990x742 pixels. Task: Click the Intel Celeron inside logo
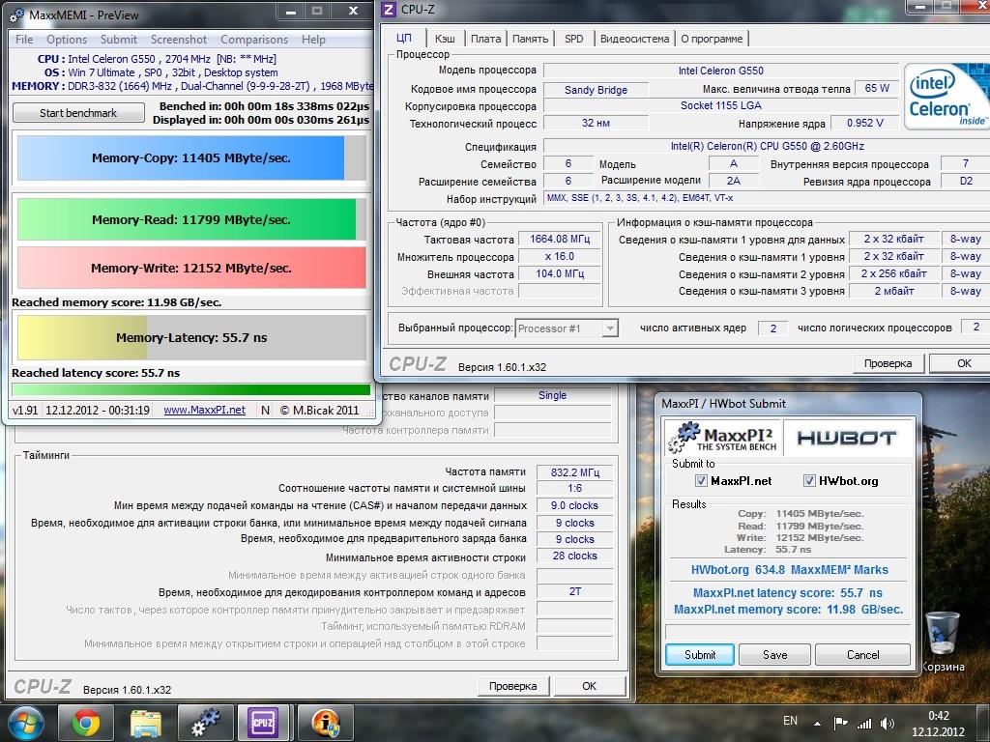coord(946,96)
